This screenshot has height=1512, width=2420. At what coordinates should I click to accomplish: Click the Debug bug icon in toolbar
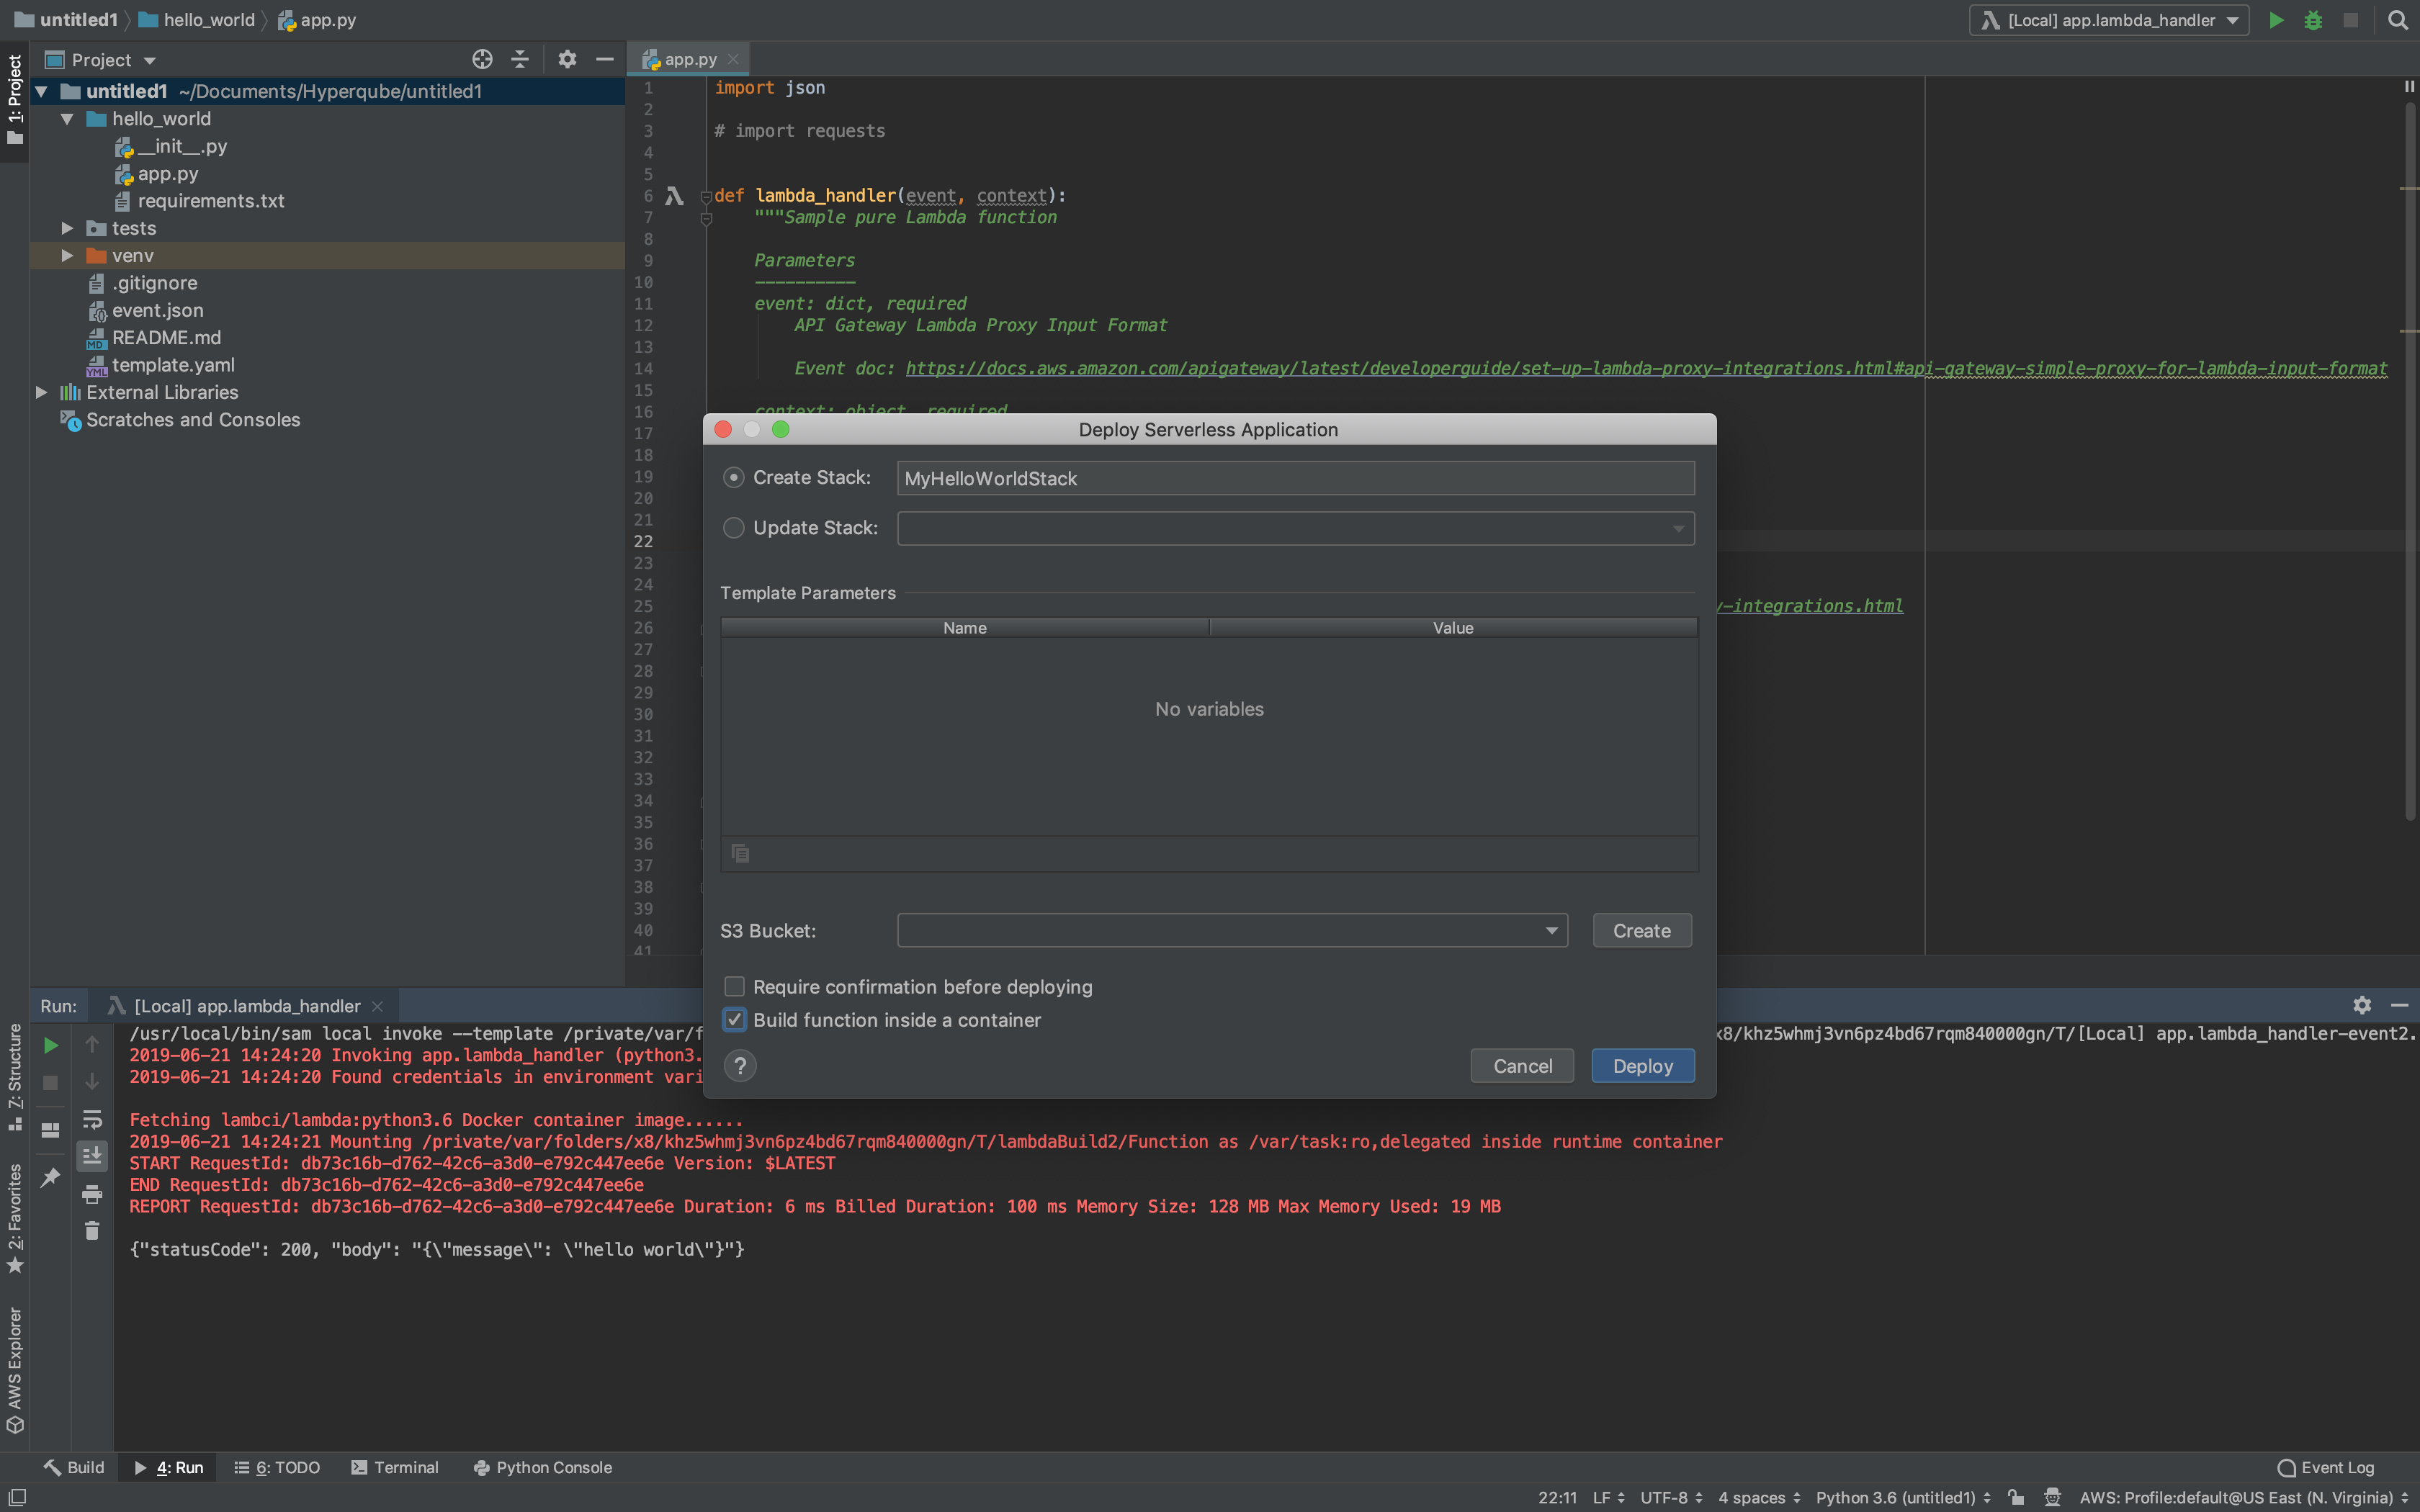2312,20
